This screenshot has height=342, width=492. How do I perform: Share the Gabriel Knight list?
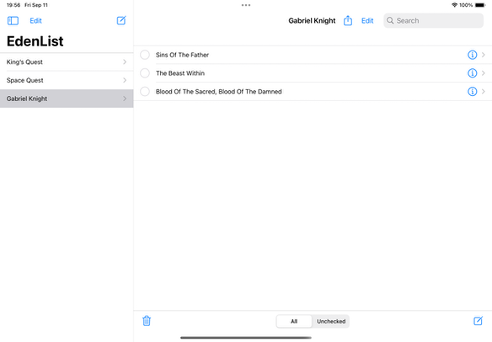348,20
